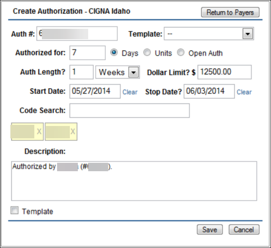Clear the Stop Date
Image resolution: width=271 pixels, height=248 pixels.
[x=244, y=92]
